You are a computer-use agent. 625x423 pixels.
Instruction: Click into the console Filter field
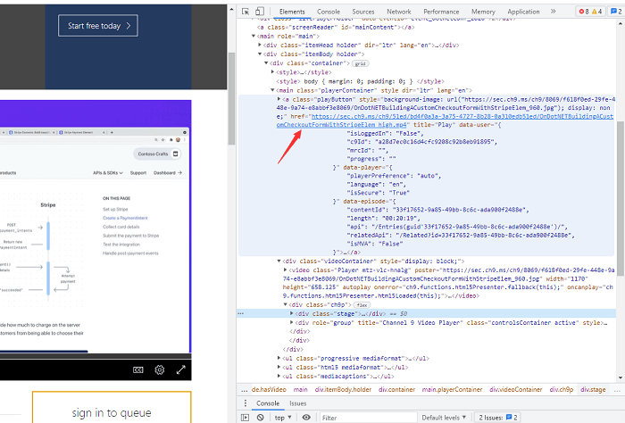click(x=366, y=417)
